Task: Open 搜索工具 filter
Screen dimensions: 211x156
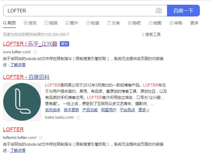Action: [x=151, y=35]
